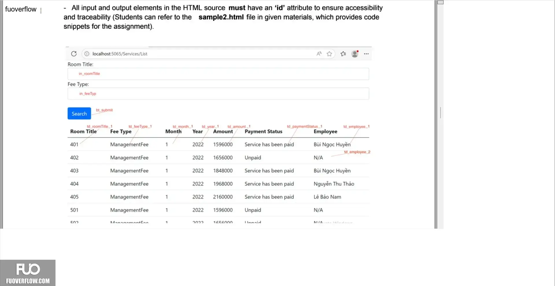The image size is (555, 286).
Task: Click employee Bùi Ngọc Huyền in room 403 row
Action: [x=332, y=171]
